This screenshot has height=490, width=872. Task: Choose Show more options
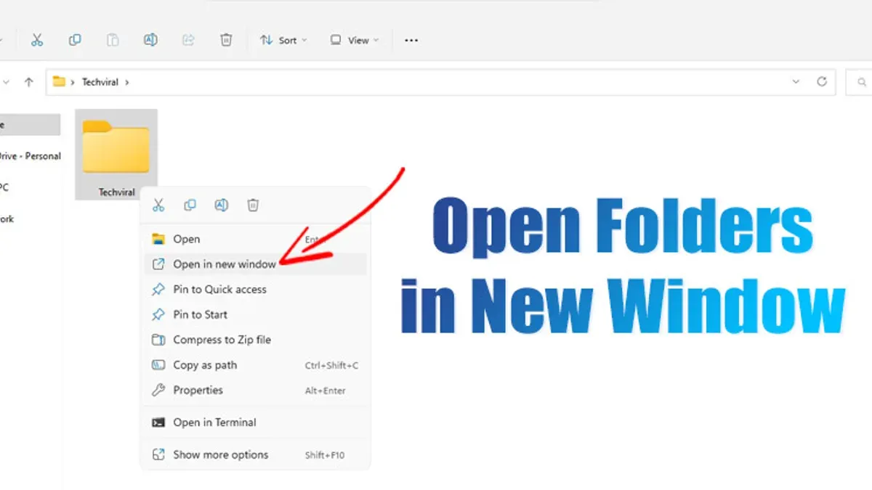click(x=255, y=455)
